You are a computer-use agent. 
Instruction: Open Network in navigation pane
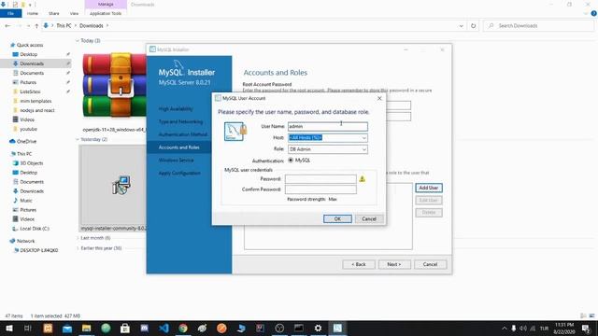25,241
